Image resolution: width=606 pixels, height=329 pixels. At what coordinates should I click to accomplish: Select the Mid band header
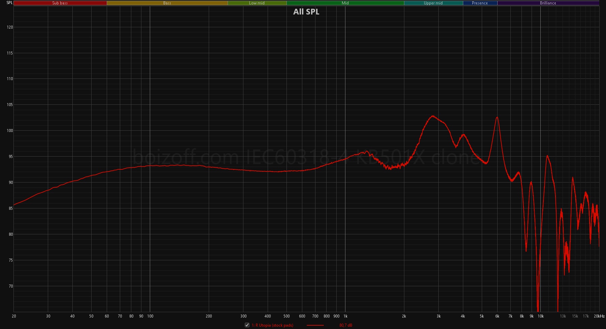[x=345, y=3]
